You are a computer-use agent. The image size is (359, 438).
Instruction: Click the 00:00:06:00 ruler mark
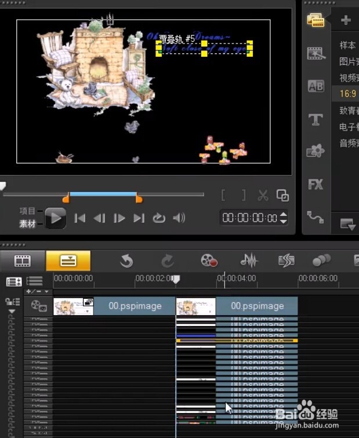318,278
